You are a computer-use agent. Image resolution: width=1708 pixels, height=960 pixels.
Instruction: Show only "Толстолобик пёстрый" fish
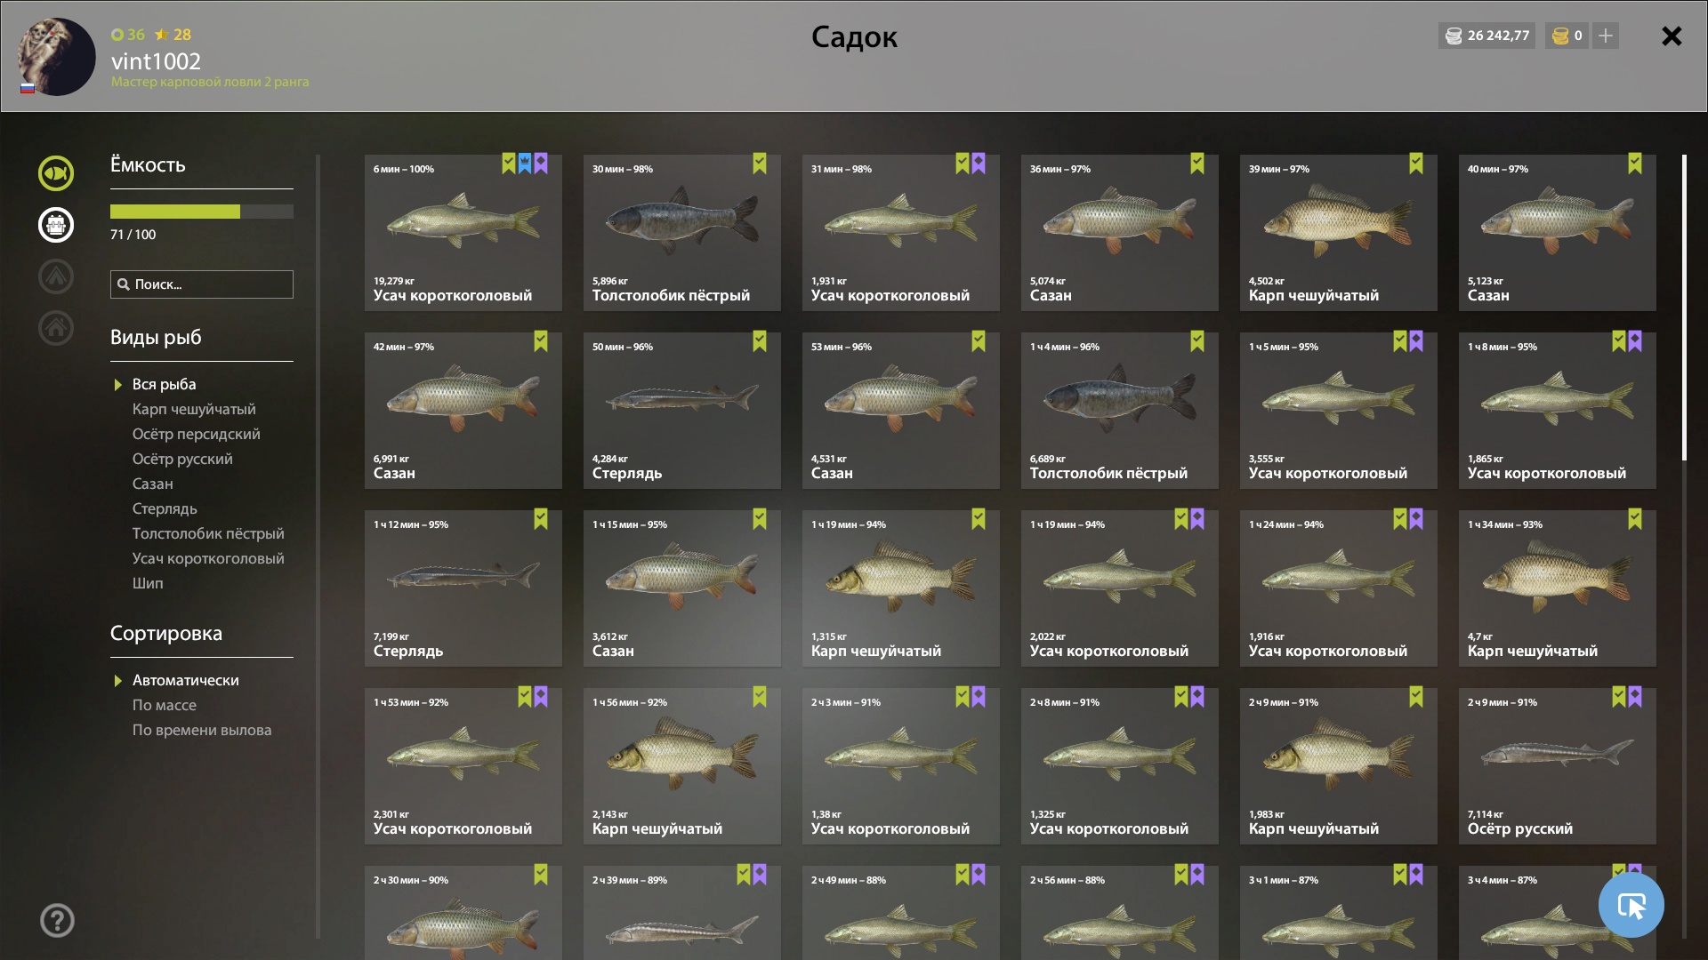pos(208,533)
